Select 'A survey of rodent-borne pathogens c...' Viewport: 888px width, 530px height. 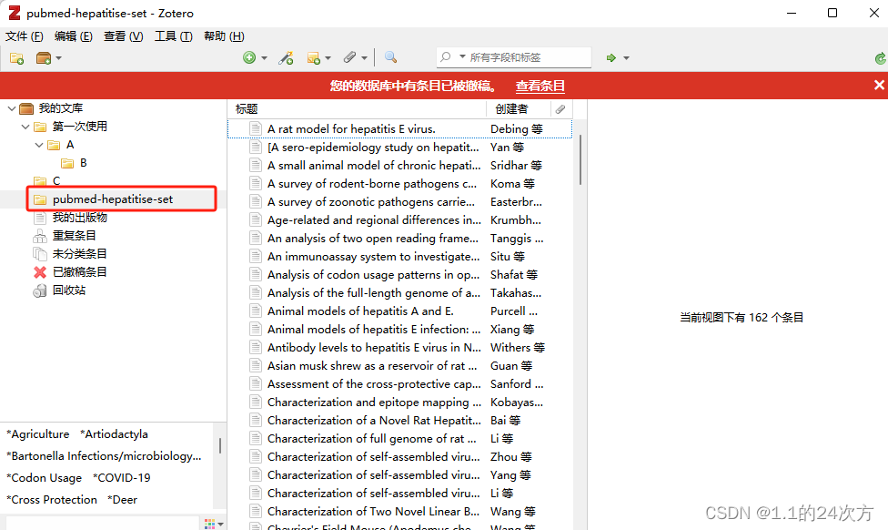(x=399, y=183)
